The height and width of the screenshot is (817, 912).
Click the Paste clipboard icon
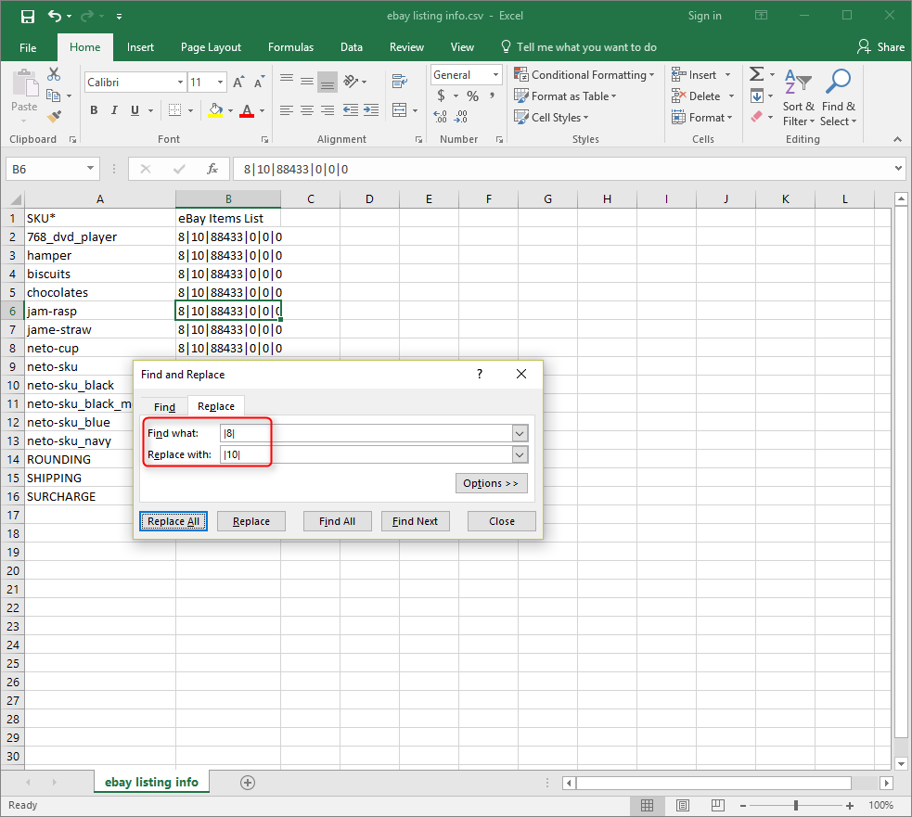[25, 82]
